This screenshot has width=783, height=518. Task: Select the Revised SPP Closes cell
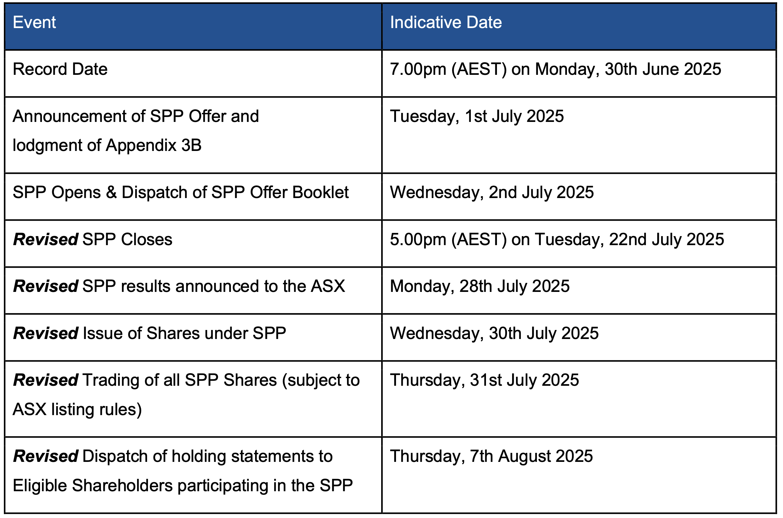pyautogui.click(x=193, y=244)
